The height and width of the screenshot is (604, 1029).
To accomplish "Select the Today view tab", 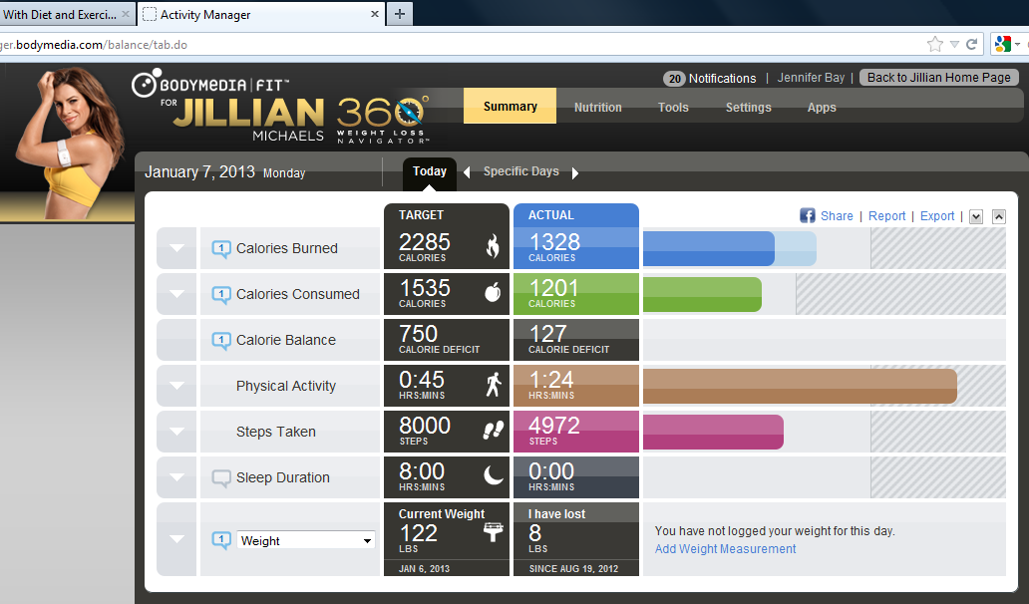I will click(429, 171).
